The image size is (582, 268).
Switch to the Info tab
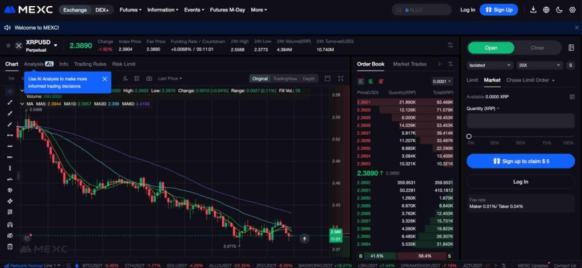64,64
